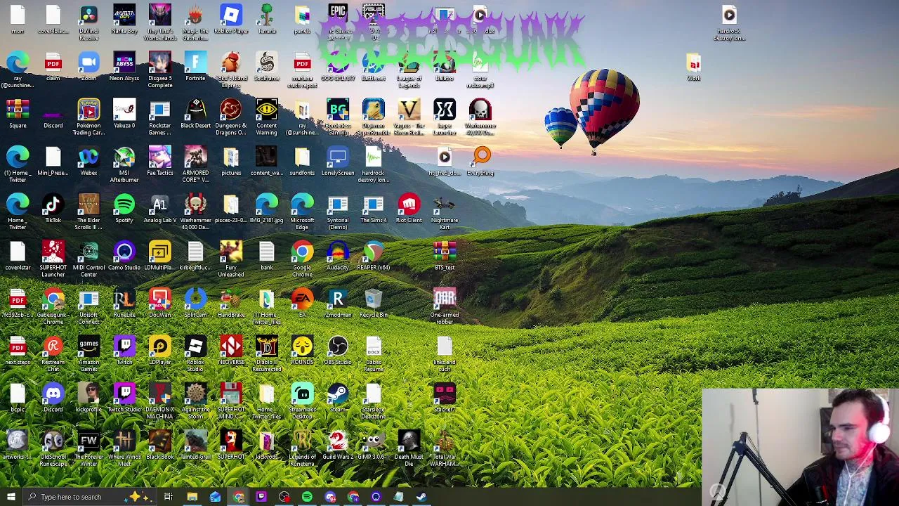Click the Everything search tool icon
This screenshot has width=899, height=506.
pos(480,161)
